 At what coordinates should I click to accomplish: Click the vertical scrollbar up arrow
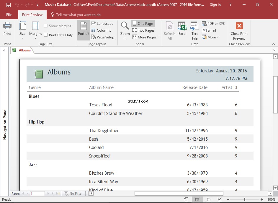point(275,57)
